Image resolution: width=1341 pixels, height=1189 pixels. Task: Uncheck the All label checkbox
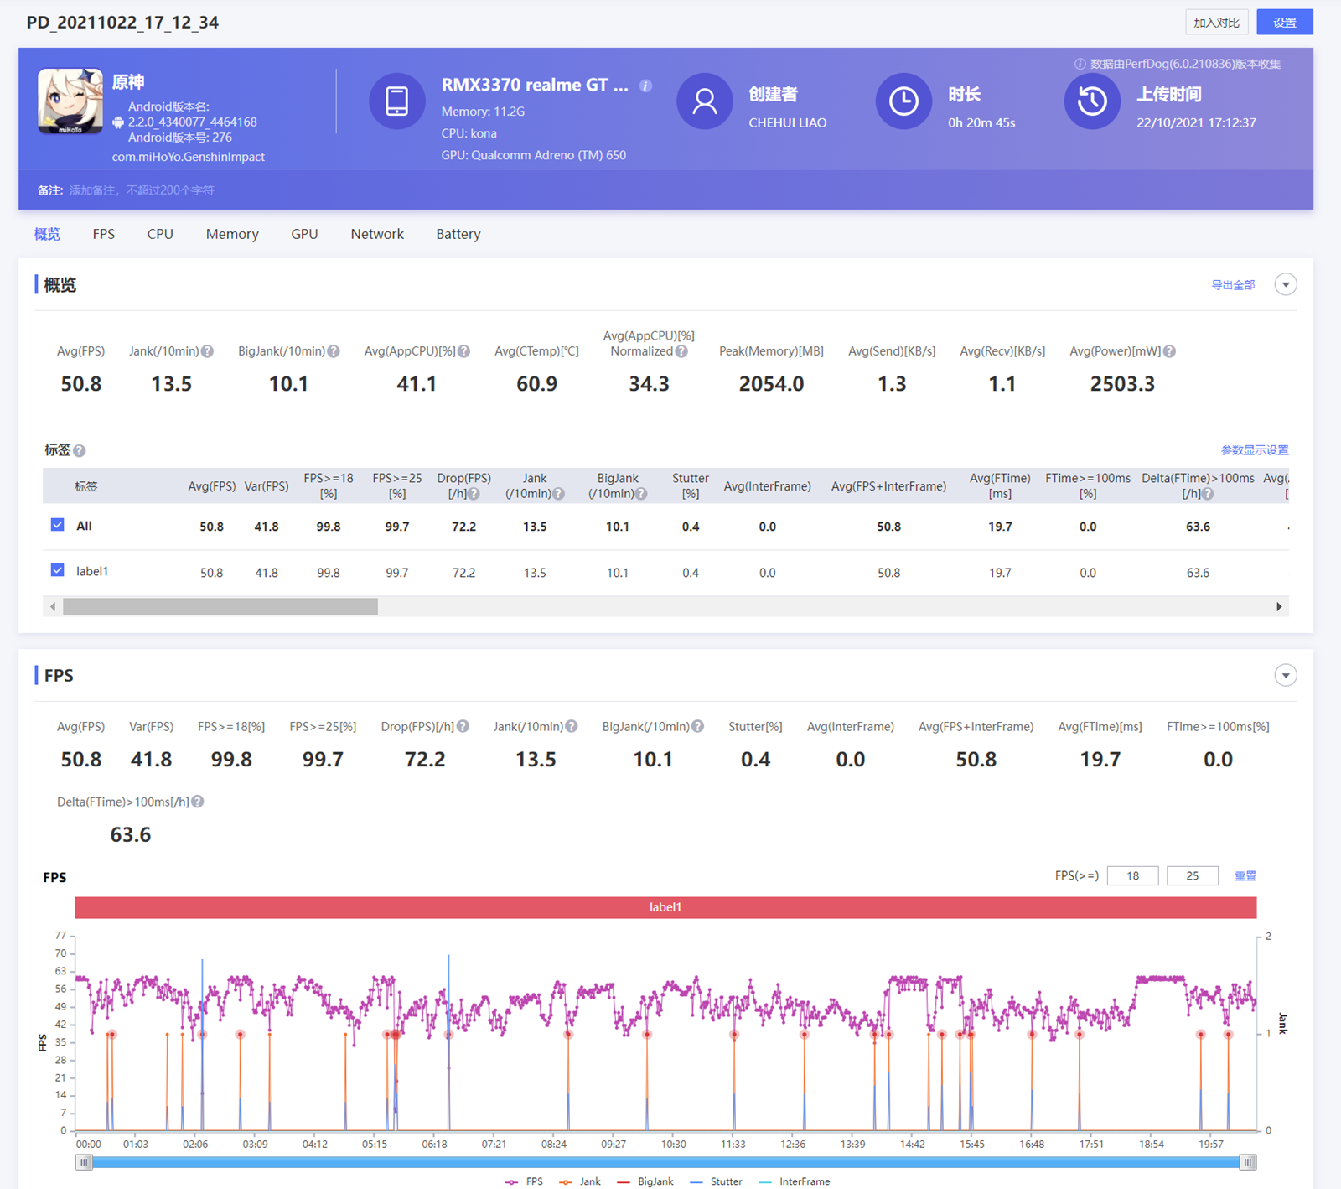[x=58, y=525]
